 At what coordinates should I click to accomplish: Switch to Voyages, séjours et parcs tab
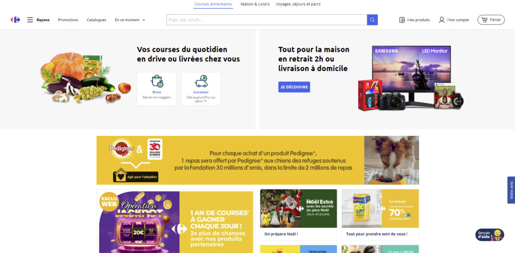298,4
